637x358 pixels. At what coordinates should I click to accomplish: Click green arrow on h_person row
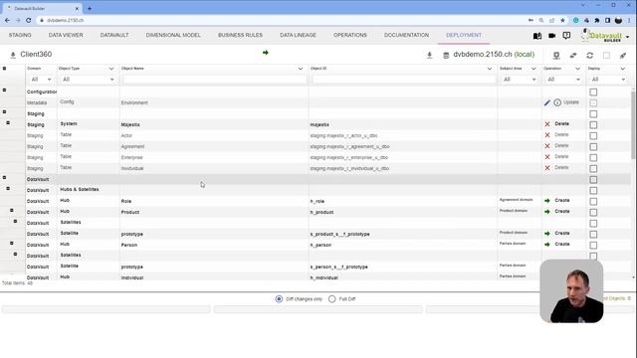(547, 245)
